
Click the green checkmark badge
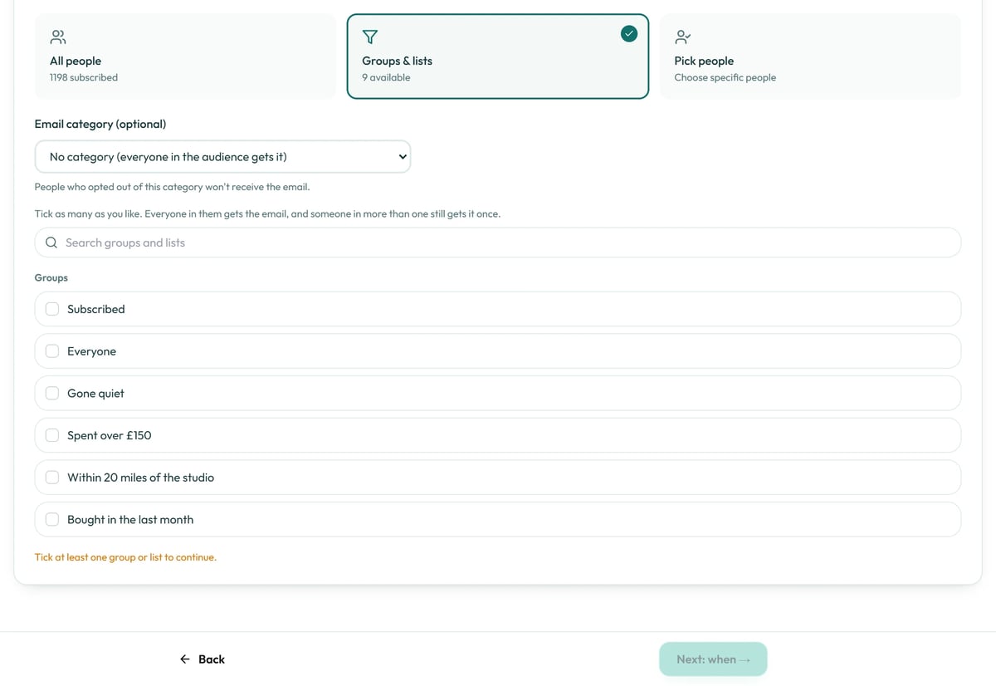(629, 33)
